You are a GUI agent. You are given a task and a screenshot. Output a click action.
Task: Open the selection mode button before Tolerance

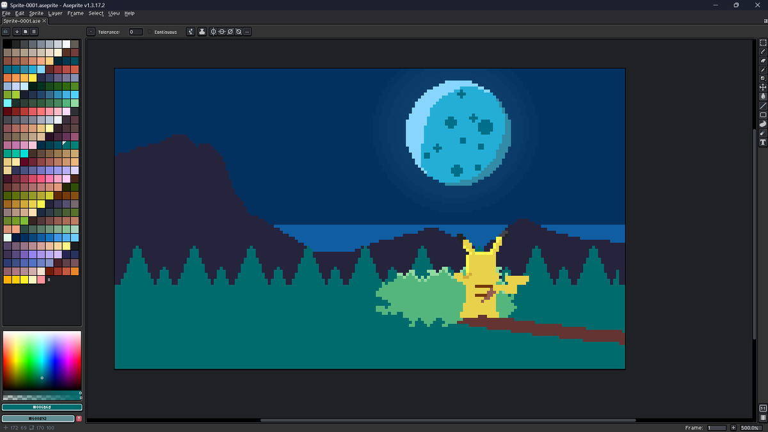(90, 31)
